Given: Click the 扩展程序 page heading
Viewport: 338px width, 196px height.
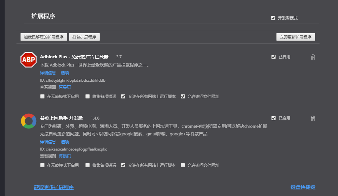Looking at the screenshot, I should click(43, 16).
